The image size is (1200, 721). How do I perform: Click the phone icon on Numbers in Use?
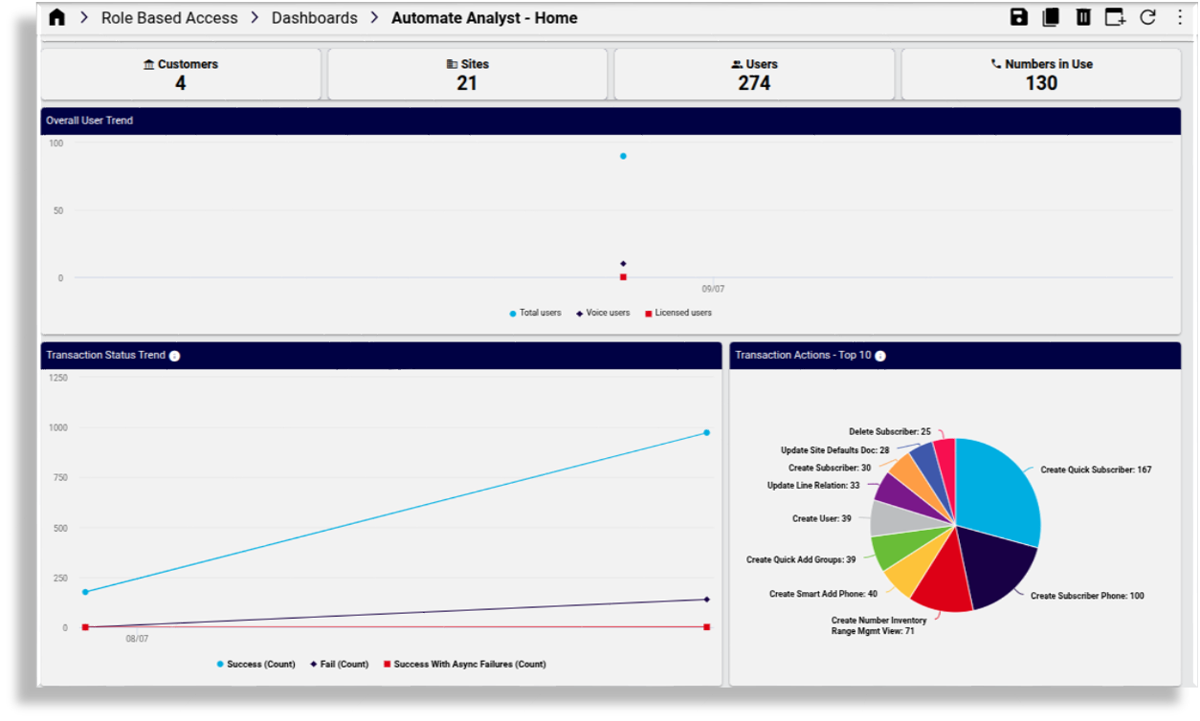tap(993, 64)
